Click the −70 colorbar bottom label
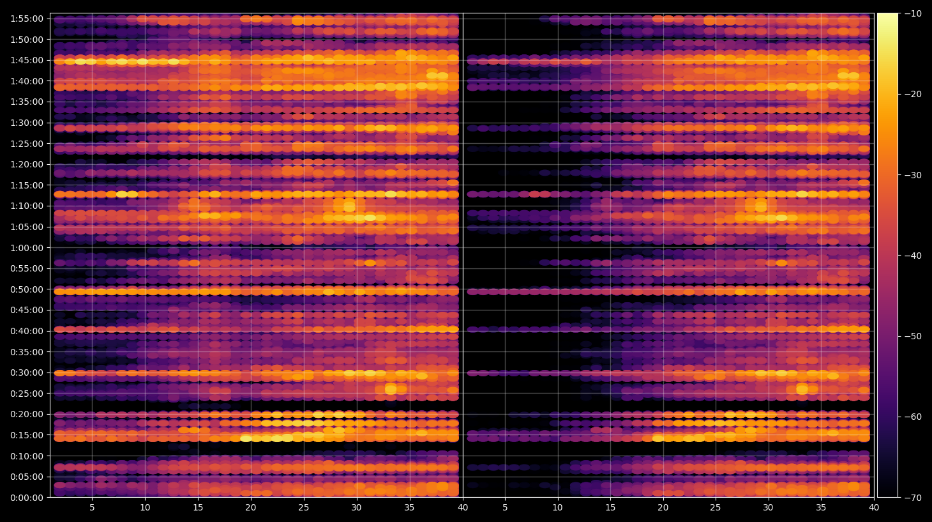The image size is (932, 522). click(913, 498)
